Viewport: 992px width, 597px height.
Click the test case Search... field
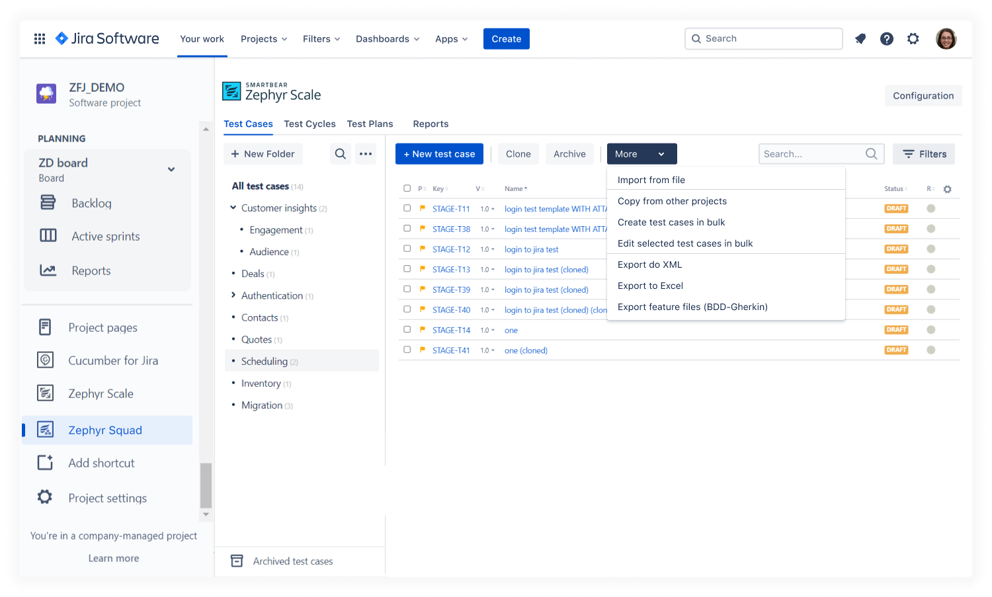point(821,154)
